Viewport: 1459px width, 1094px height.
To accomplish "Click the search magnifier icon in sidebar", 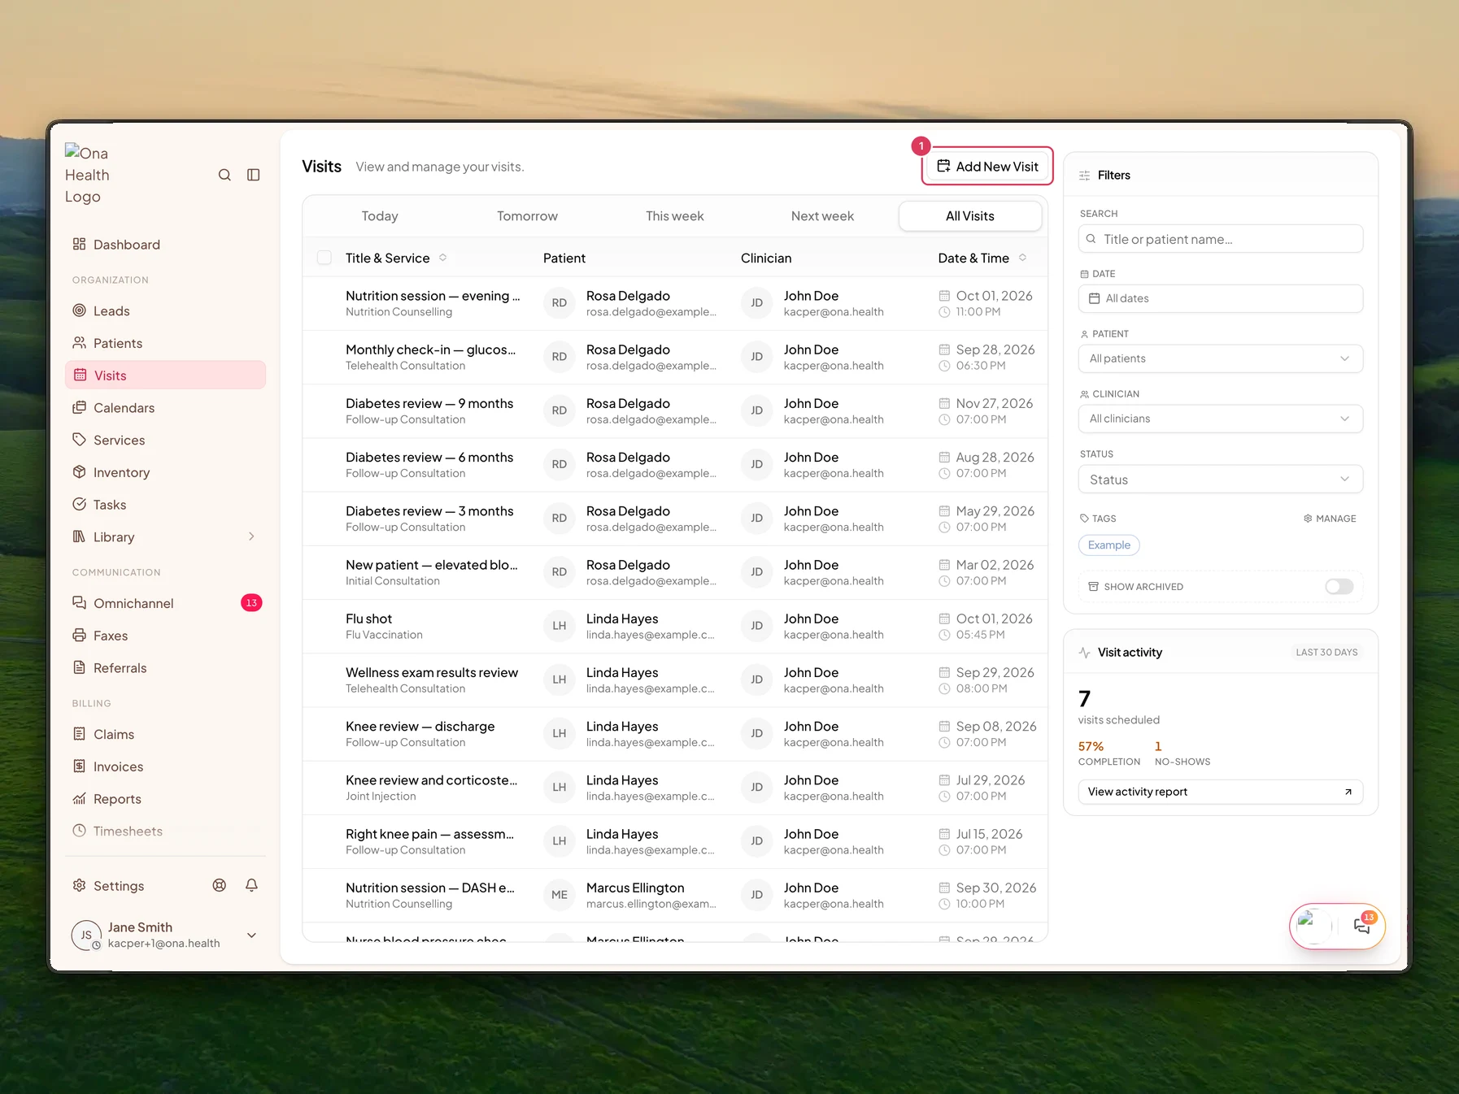I will pyautogui.click(x=224, y=175).
